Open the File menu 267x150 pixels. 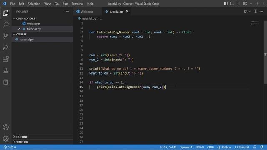pyautogui.click(x=13, y=4)
